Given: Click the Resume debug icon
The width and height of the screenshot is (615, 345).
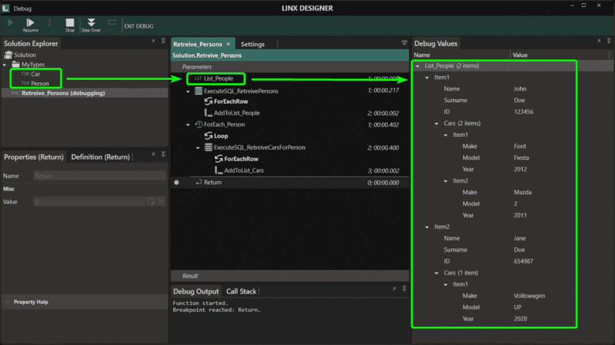Looking at the screenshot, I should [30, 23].
